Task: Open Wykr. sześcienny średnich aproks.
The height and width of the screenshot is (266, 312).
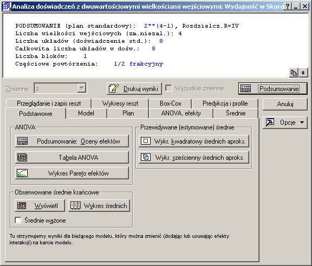Action: click(194, 158)
